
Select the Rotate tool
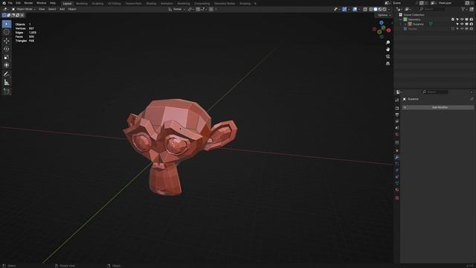click(x=7, y=49)
